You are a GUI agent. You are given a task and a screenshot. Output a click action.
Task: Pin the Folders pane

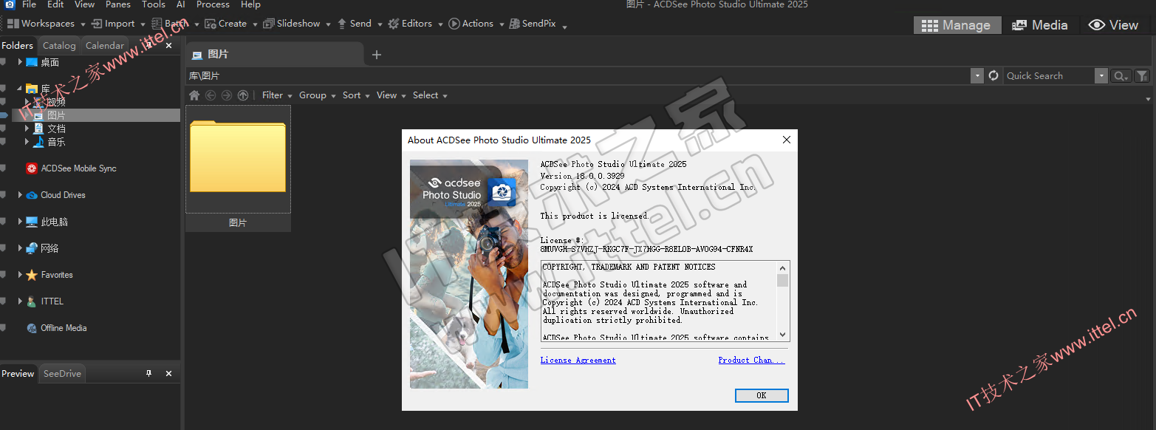coord(148,45)
